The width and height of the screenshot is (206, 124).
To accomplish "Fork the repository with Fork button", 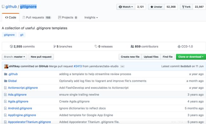I will pos(186,7).
